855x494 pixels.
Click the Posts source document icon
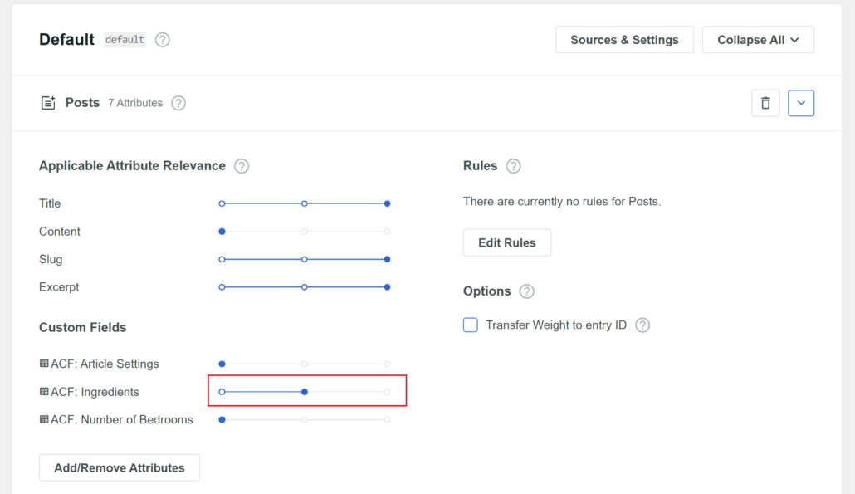(x=48, y=102)
